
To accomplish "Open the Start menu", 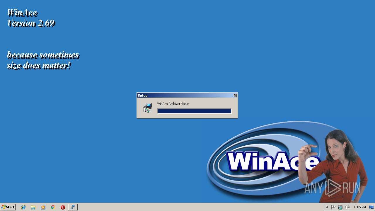I will [8, 207].
